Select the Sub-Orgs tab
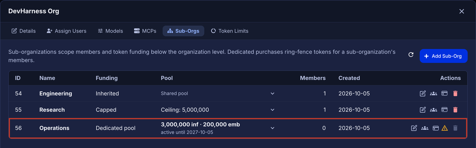Viewport: 476px width, 148px height. click(183, 31)
